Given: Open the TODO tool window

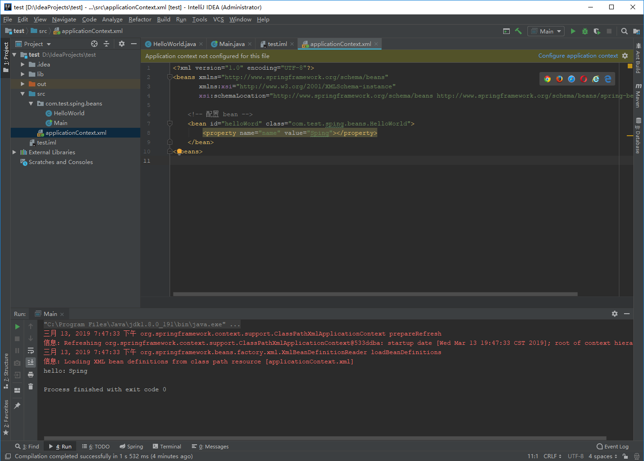Looking at the screenshot, I should [96, 447].
